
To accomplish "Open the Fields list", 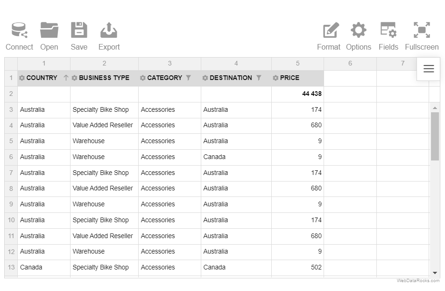I will click(388, 36).
